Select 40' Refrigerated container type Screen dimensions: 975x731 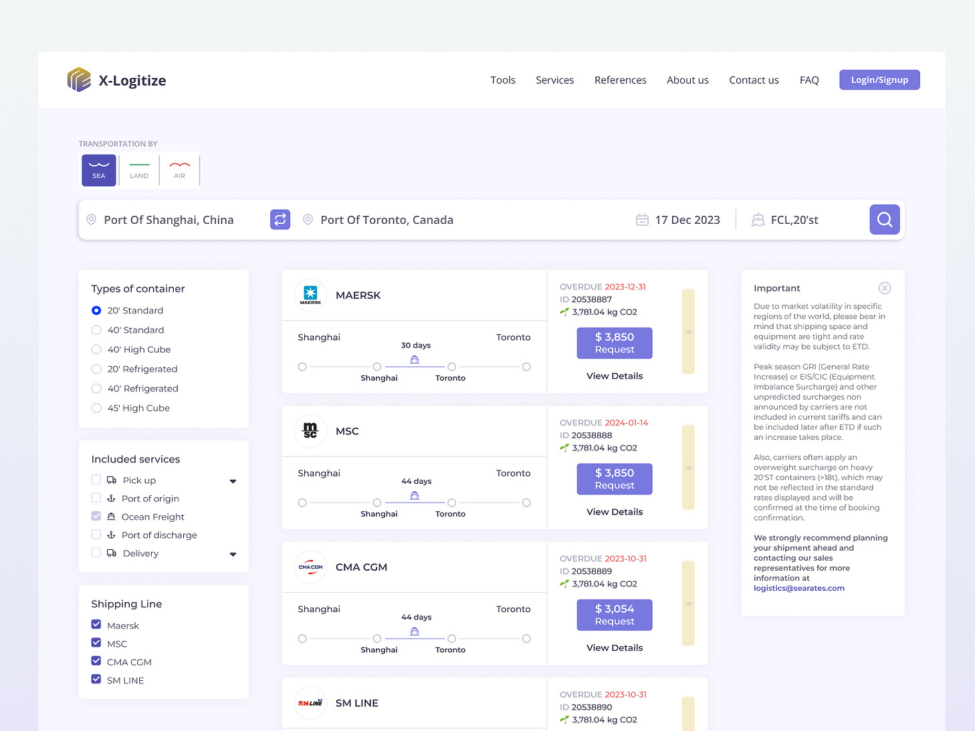(x=96, y=388)
